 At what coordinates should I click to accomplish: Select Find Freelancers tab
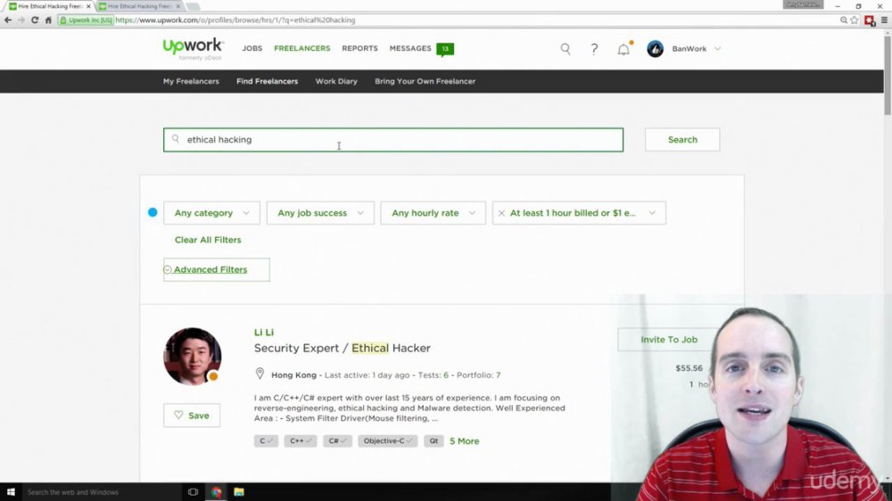pyautogui.click(x=267, y=81)
